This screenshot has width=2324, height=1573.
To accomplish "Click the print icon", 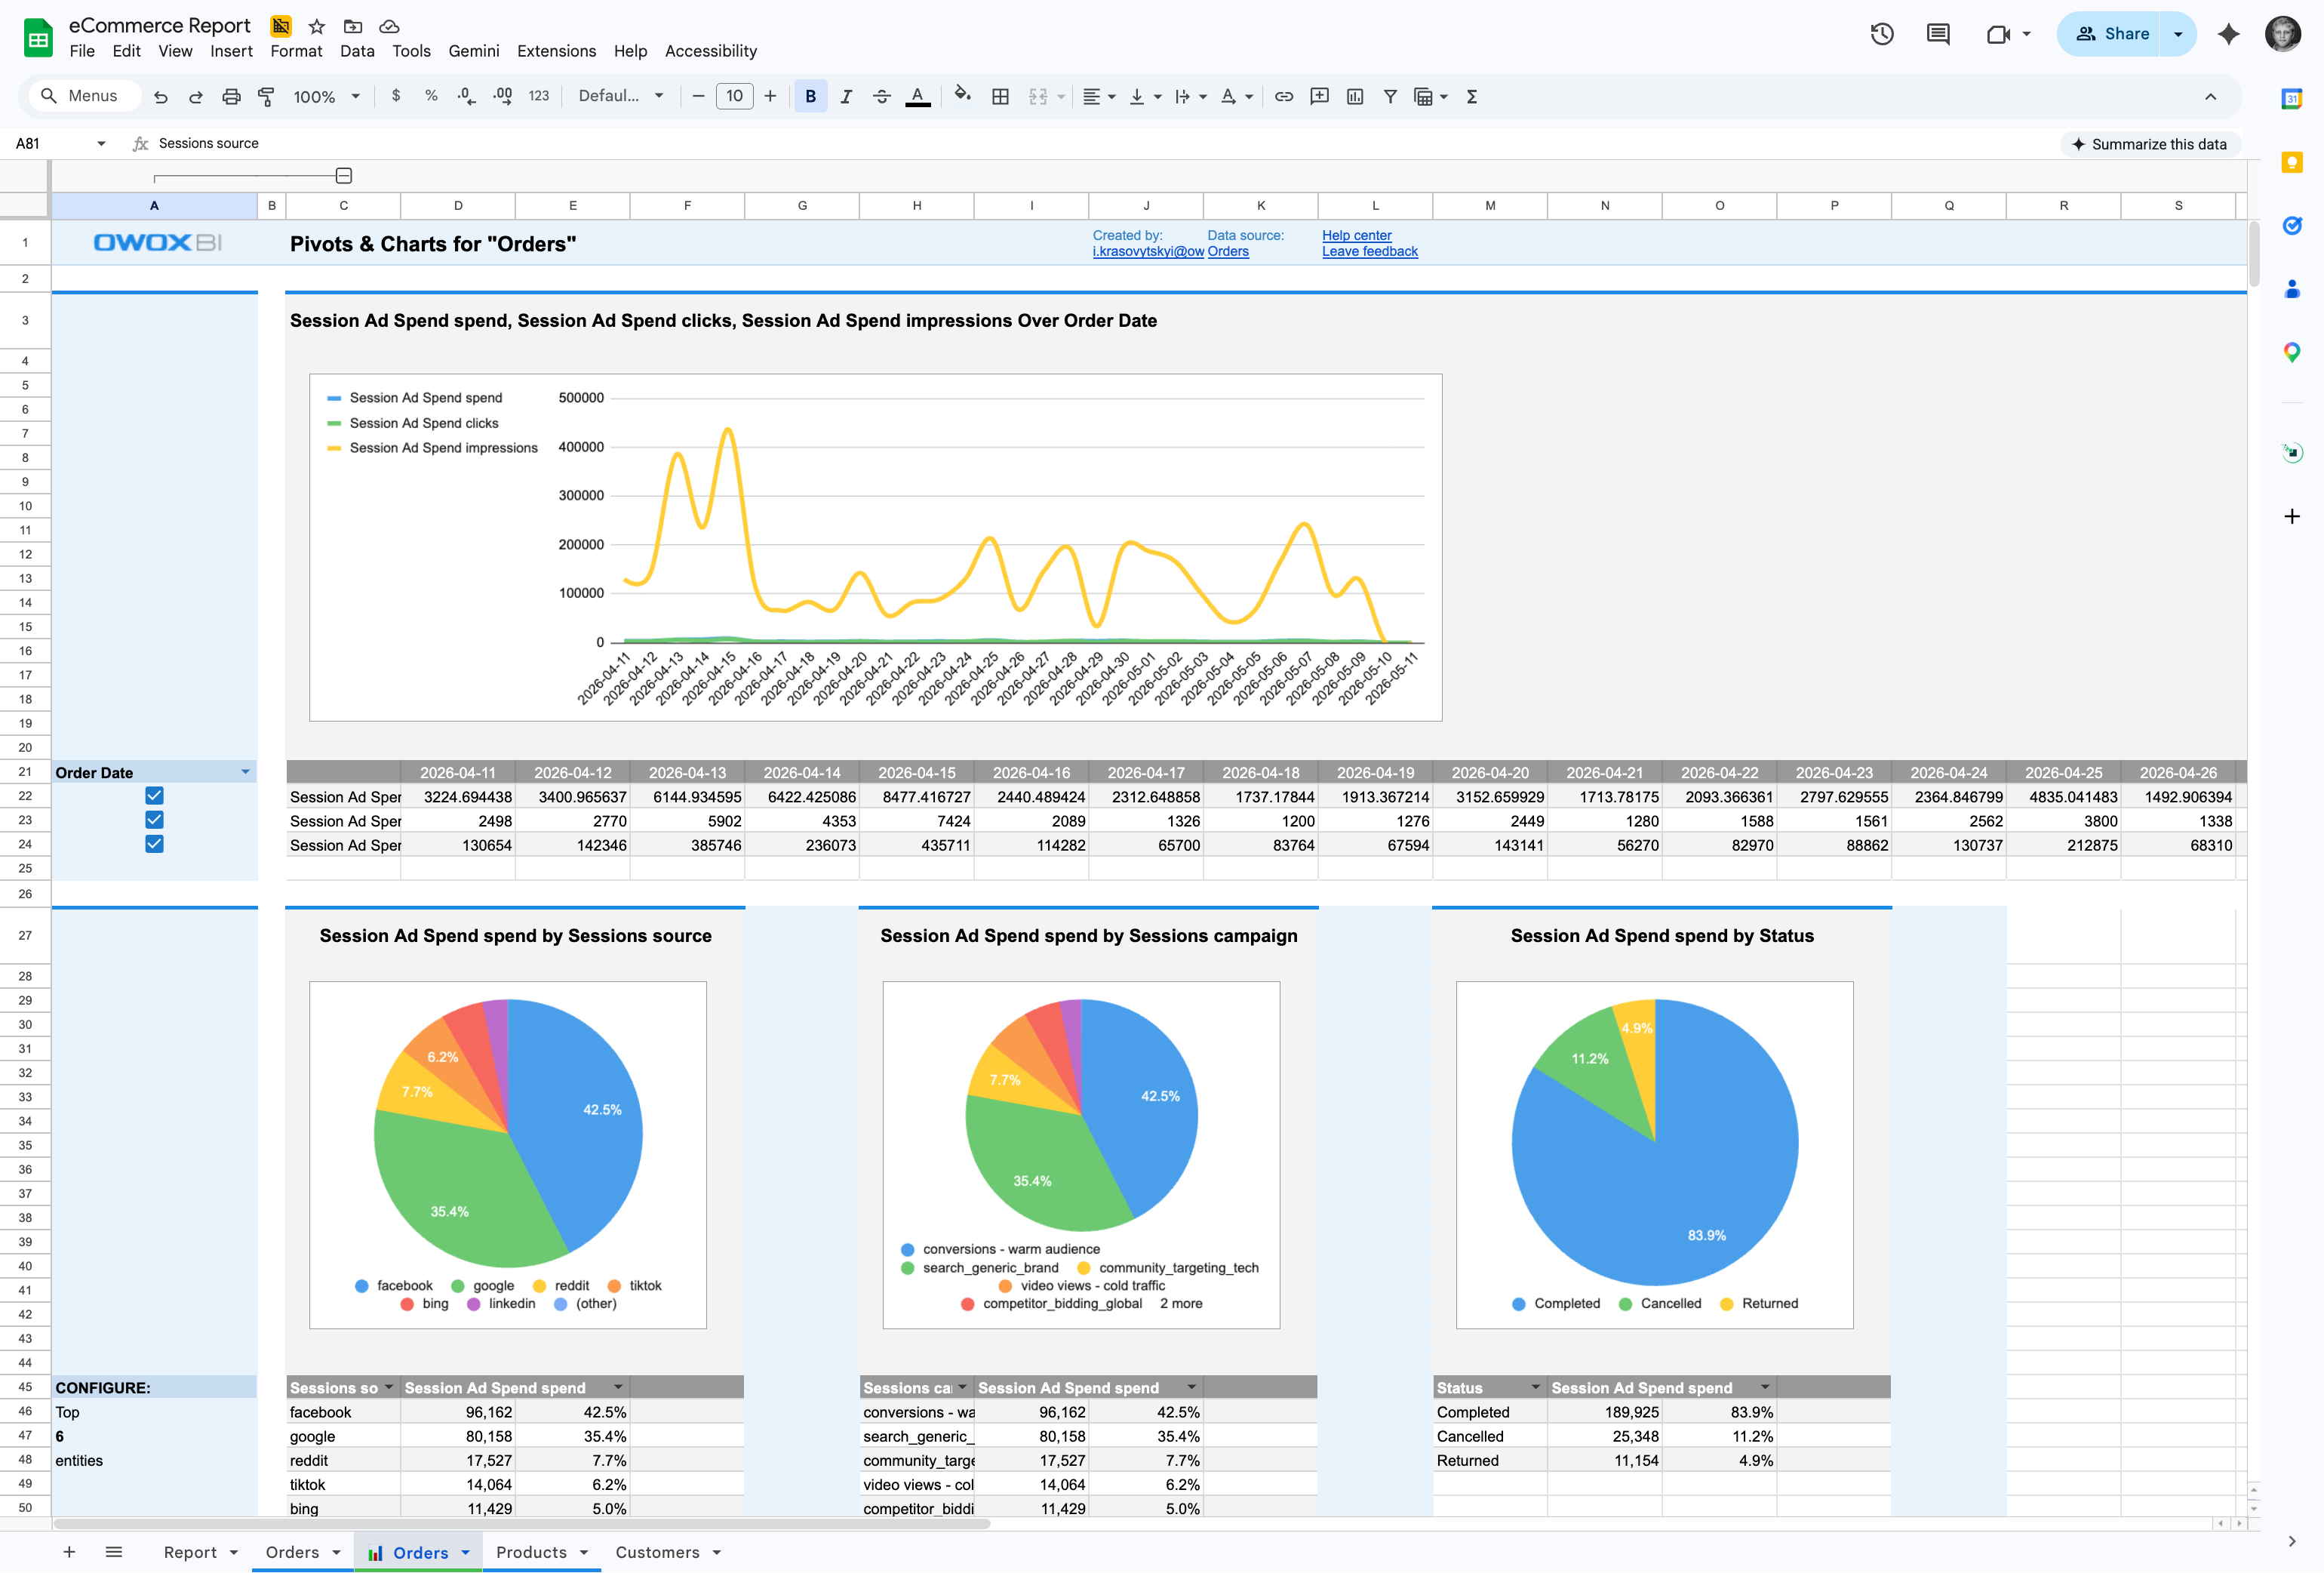I will (231, 96).
